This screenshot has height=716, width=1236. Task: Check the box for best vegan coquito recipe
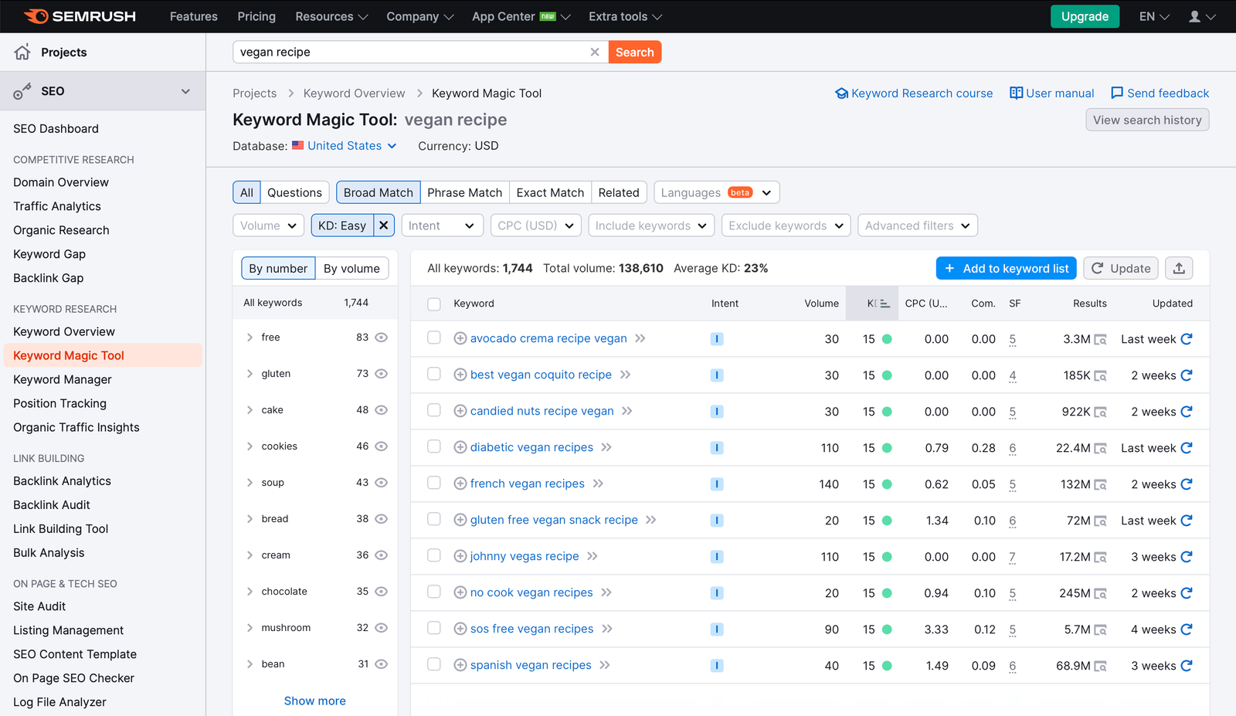point(434,375)
